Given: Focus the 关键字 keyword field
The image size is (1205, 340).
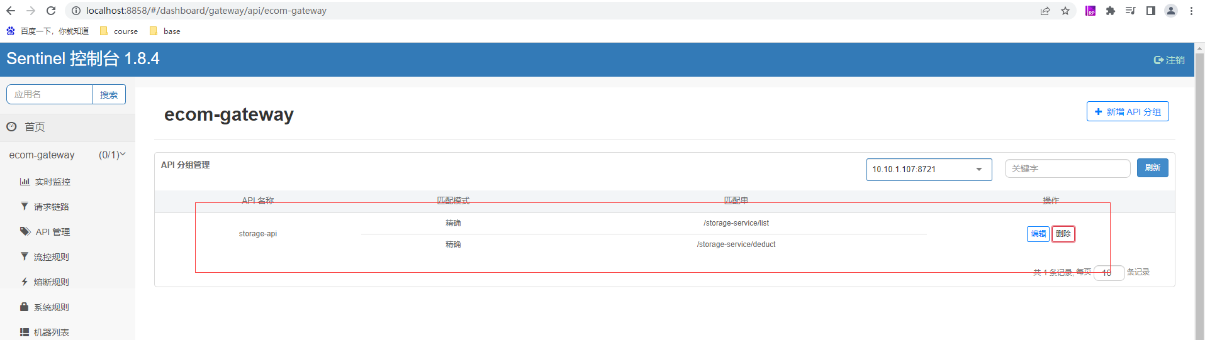Looking at the screenshot, I should click(x=1067, y=168).
